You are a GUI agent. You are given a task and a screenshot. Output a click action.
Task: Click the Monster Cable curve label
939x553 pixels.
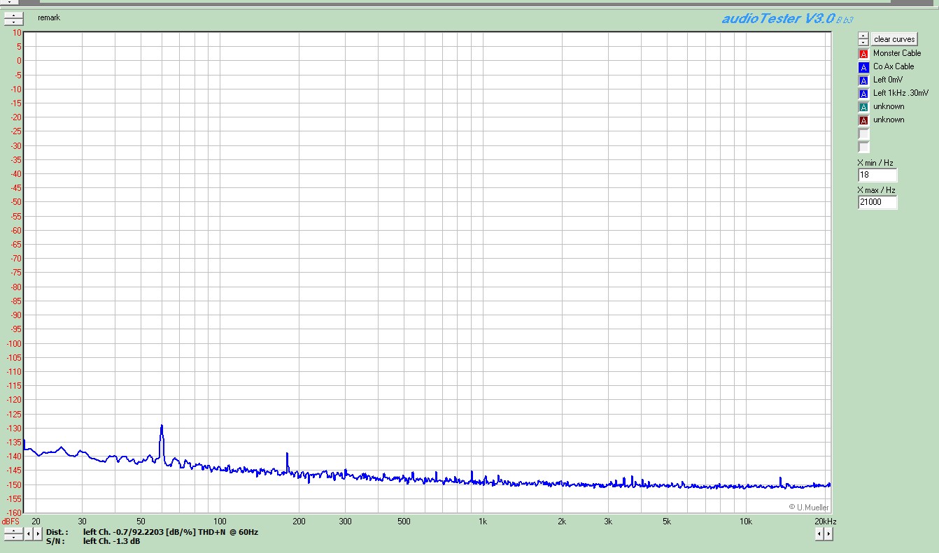click(x=897, y=53)
